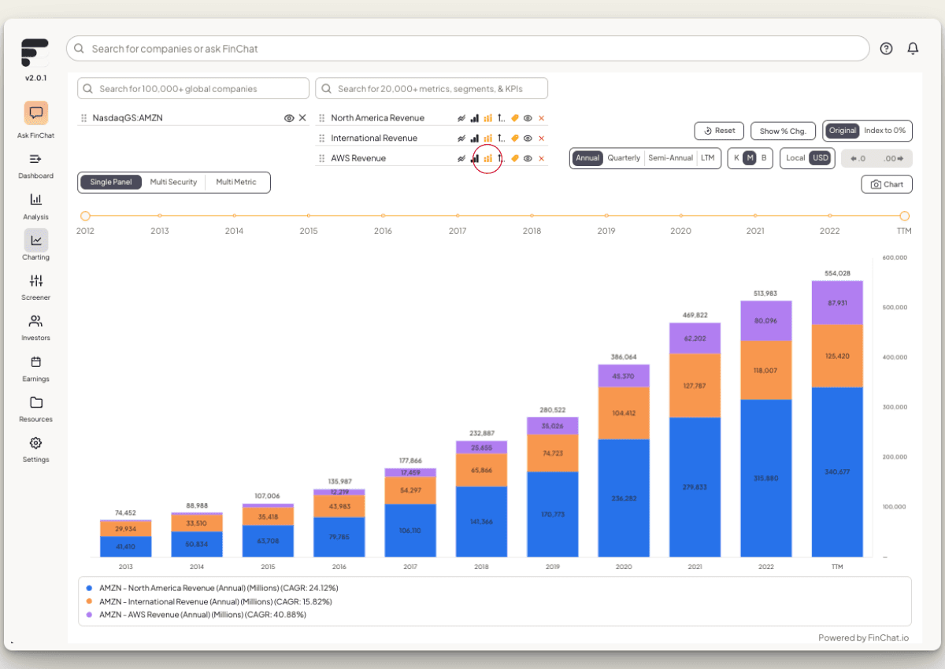Click the 2012 timeline start handle
The width and height of the screenshot is (945, 669).
click(85, 216)
